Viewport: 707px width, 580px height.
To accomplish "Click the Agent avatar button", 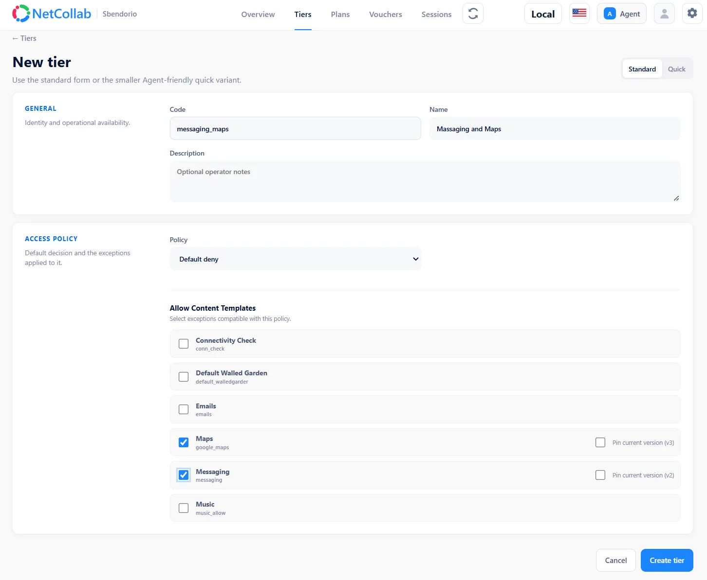I will click(x=622, y=14).
